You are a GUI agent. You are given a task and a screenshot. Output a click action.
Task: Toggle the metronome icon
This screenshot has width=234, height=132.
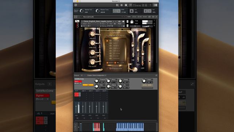[132, 11]
